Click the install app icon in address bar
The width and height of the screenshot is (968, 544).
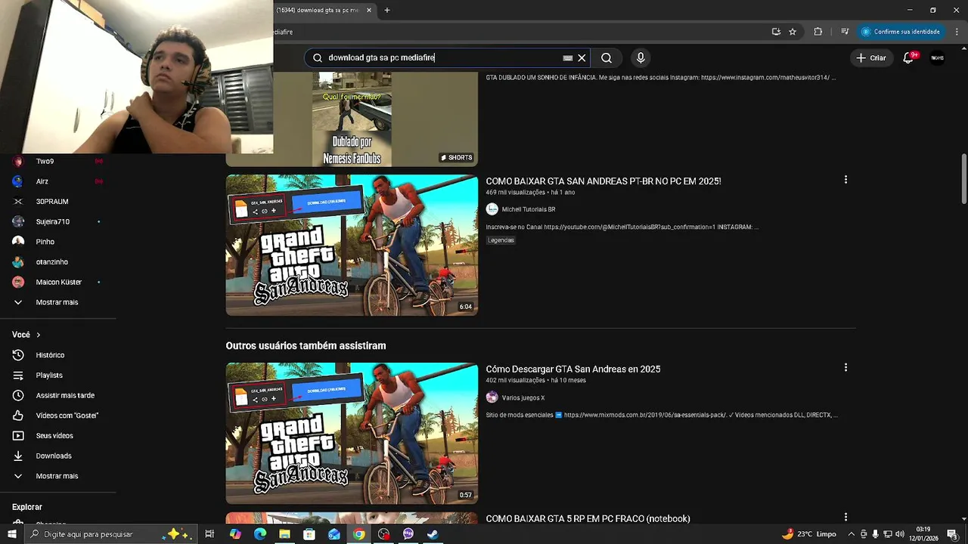[x=776, y=32]
